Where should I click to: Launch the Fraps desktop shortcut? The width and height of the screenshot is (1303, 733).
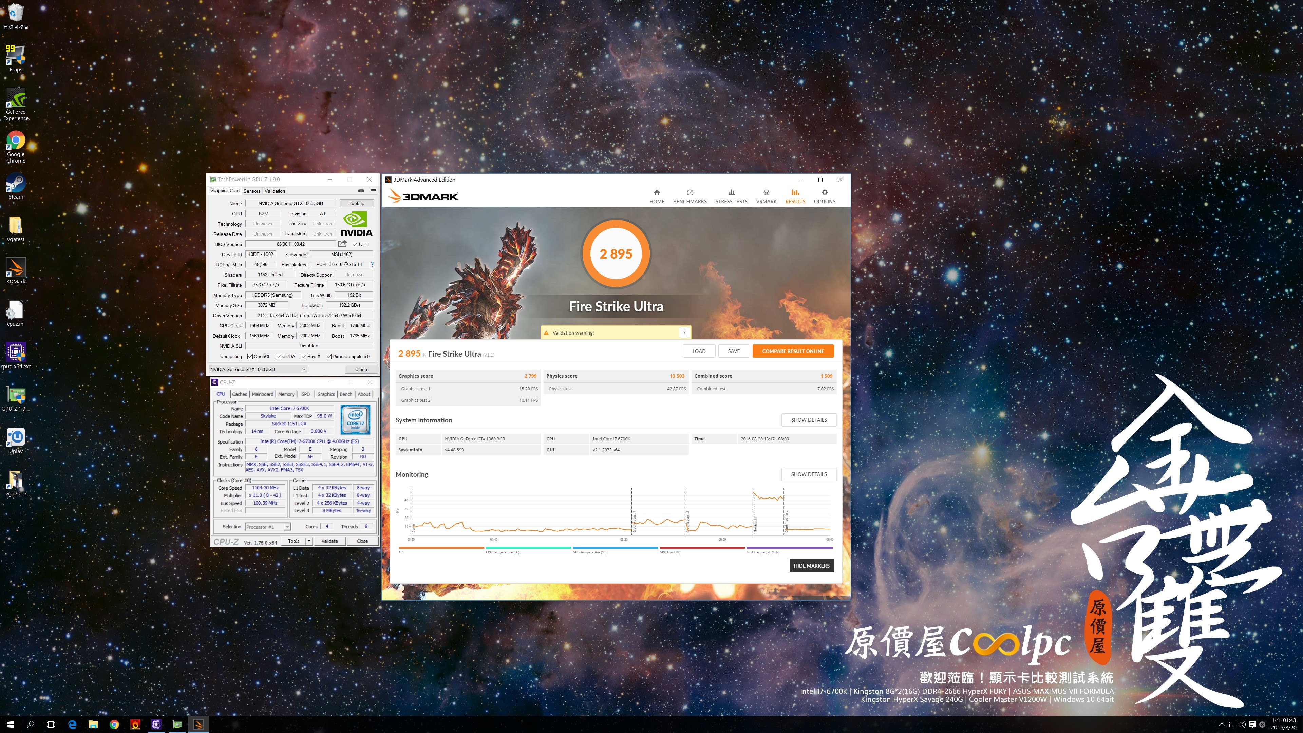[16, 58]
